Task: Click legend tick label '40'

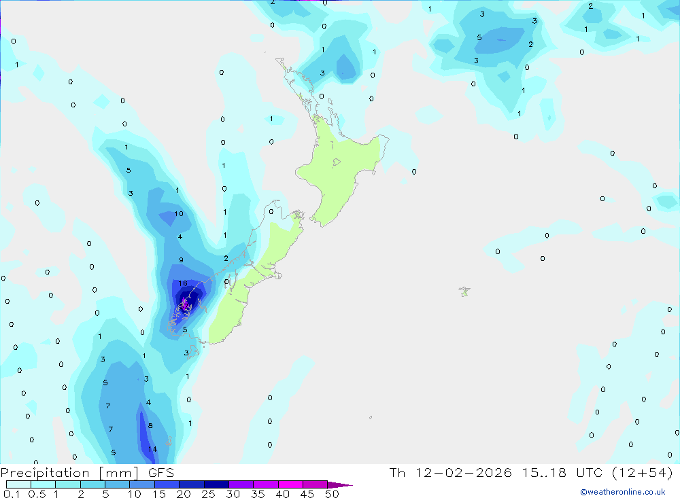Action: point(283,494)
